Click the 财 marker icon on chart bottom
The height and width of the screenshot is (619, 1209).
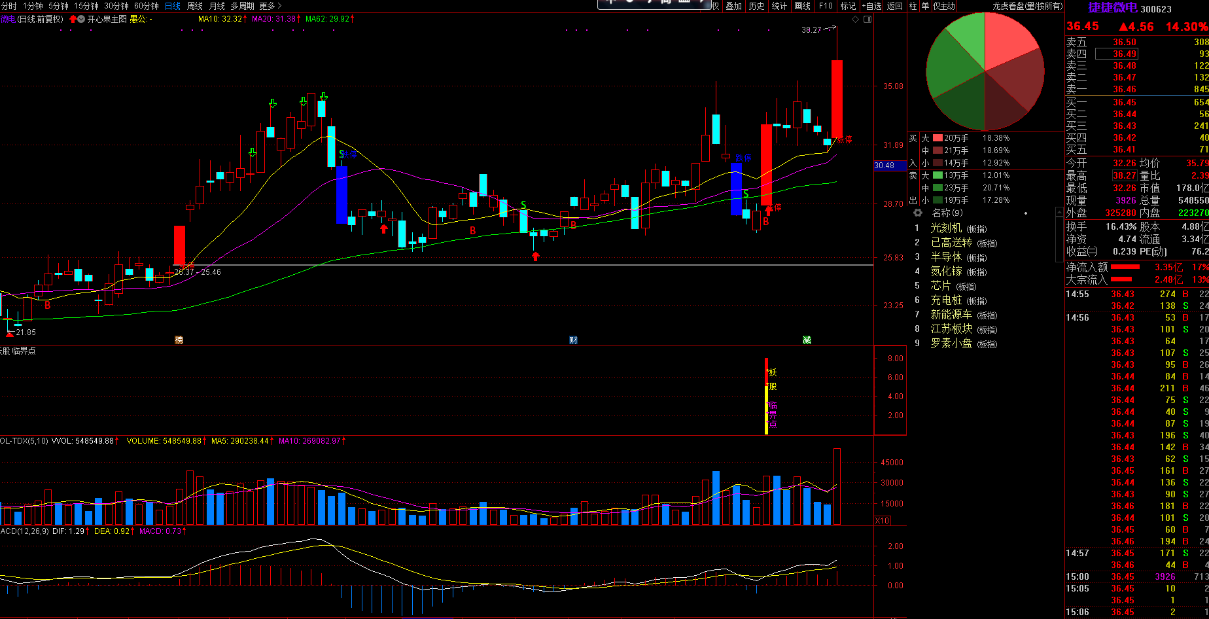[x=573, y=340]
